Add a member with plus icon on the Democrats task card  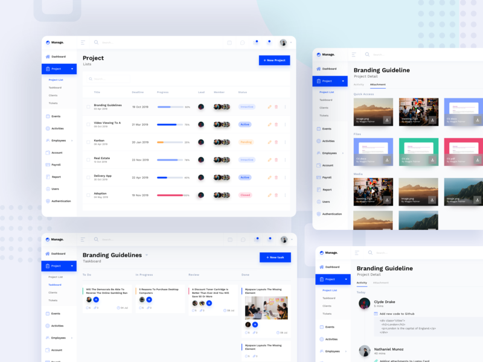(96, 299)
